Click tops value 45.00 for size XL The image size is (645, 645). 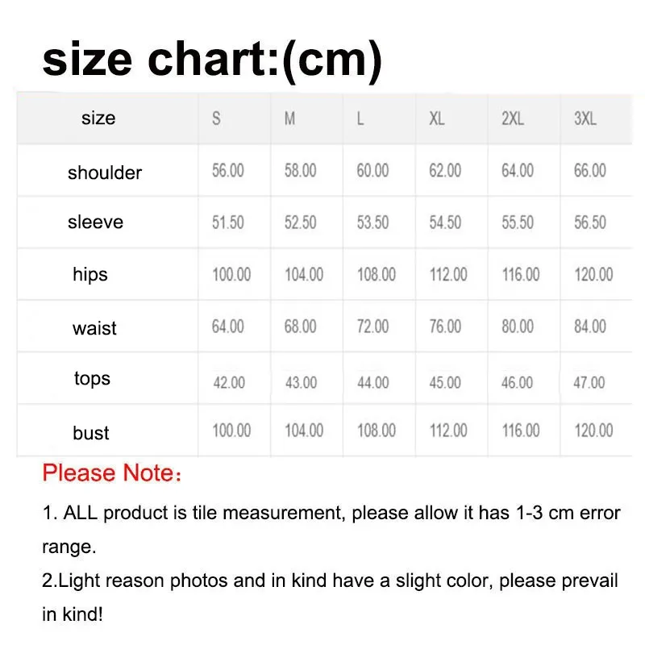pos(445,381)
